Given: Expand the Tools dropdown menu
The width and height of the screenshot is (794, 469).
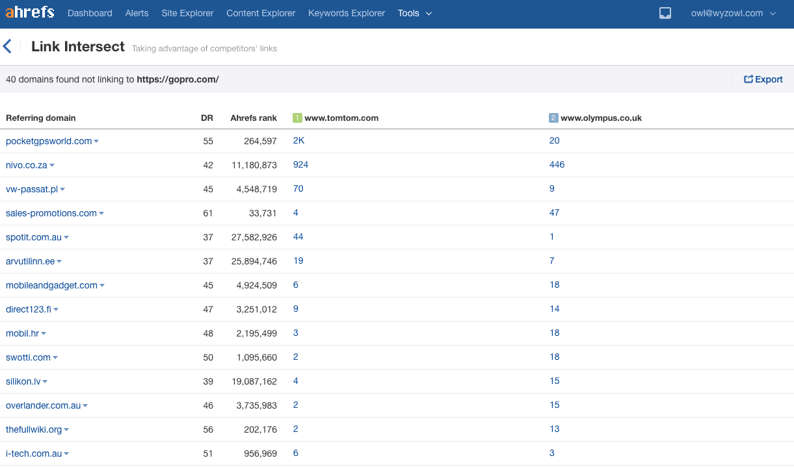Looking at the screenshot, I should click(415, 13).
